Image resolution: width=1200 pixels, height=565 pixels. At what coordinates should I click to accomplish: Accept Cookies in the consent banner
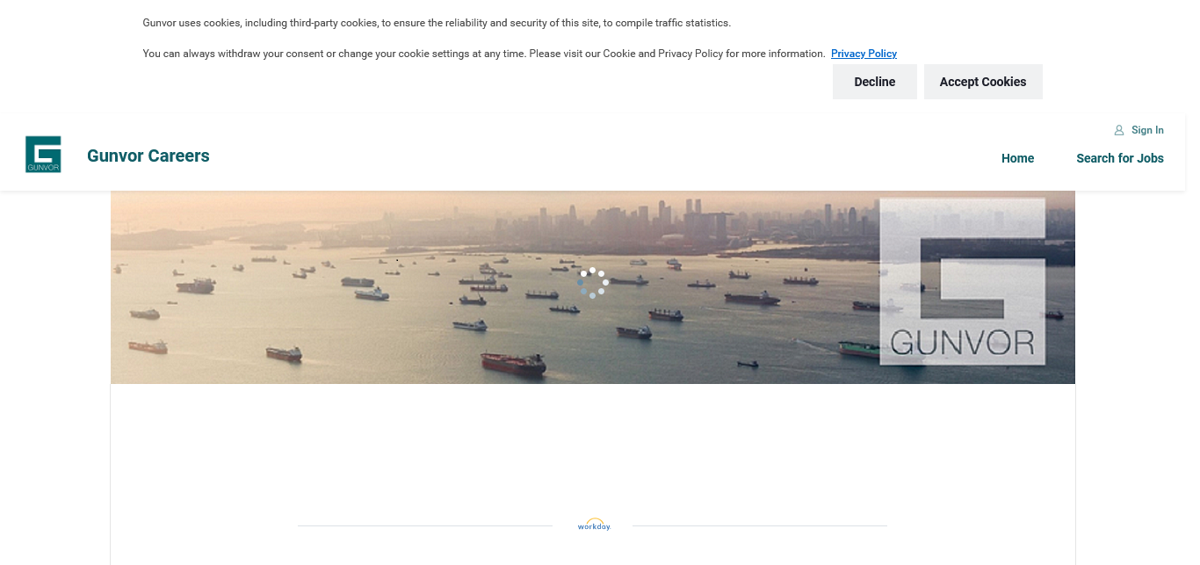[983, 82]
